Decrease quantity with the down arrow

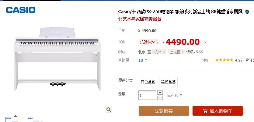[x=160, y=98]
